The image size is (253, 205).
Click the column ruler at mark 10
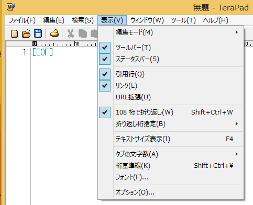77,44
